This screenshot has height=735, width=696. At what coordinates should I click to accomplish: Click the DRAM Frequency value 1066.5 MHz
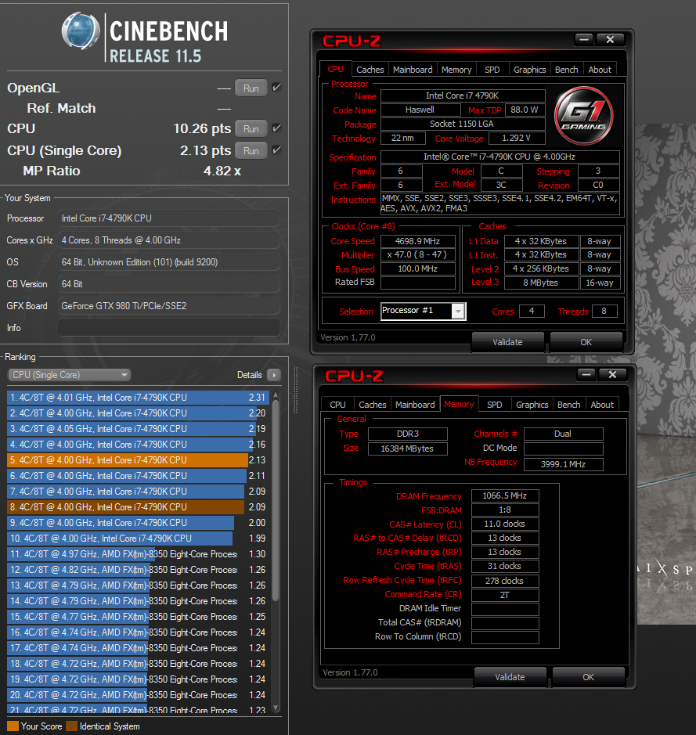tap(505, 496)
